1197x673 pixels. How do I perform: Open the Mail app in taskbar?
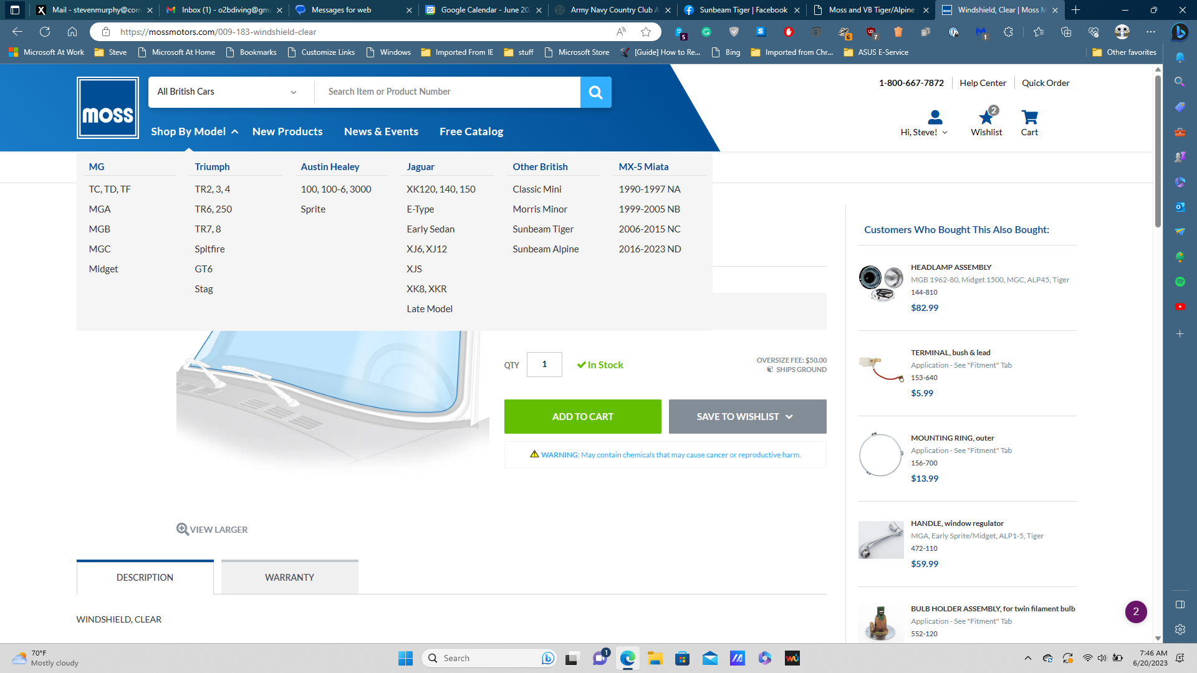click(709, 658)
